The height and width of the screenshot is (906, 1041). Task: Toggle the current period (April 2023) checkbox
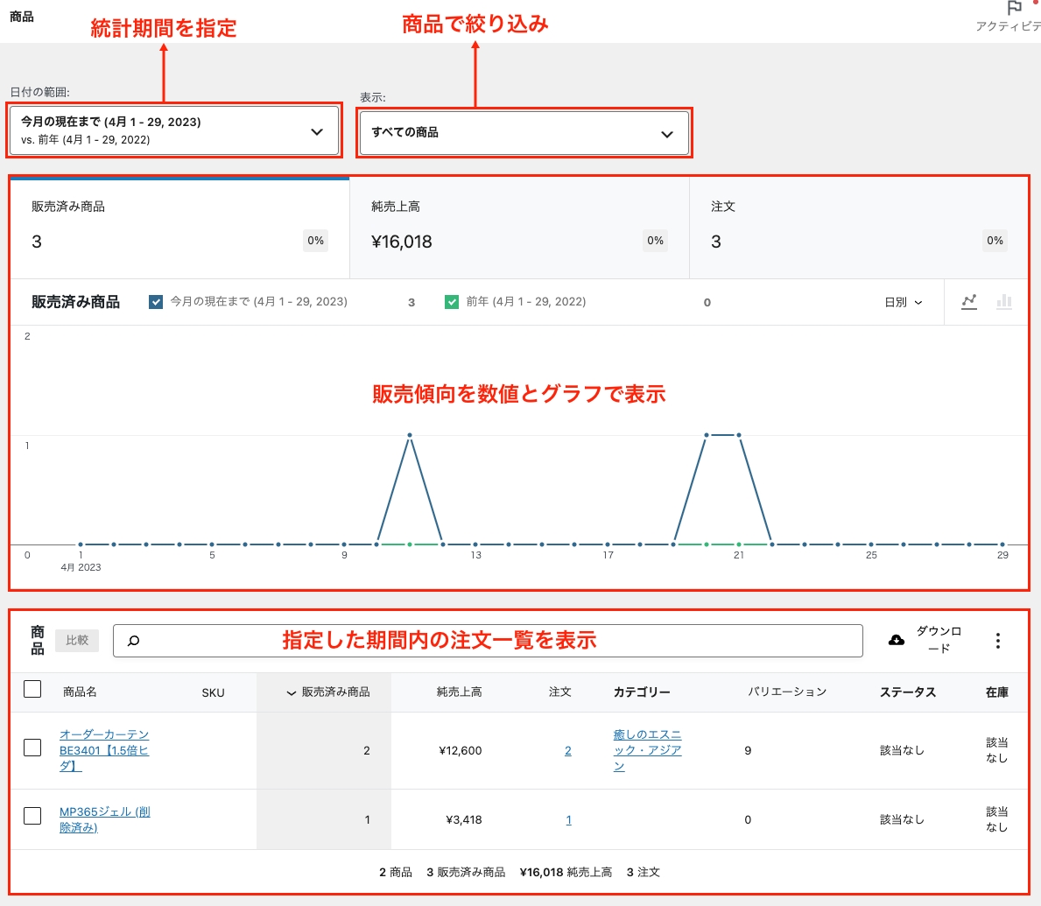pyautogui.click(x=156, y=302)
